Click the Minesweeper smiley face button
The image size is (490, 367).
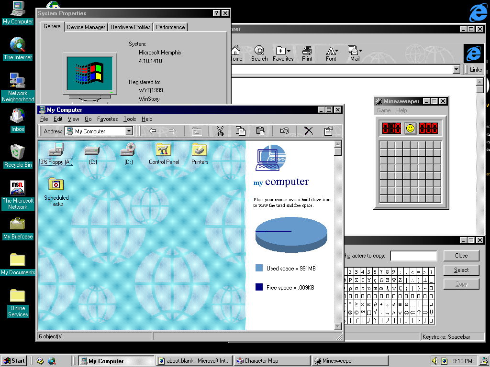click(410, 128)
